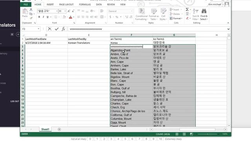Click the Borders icon
251x141 pixels.
(56, 17)
